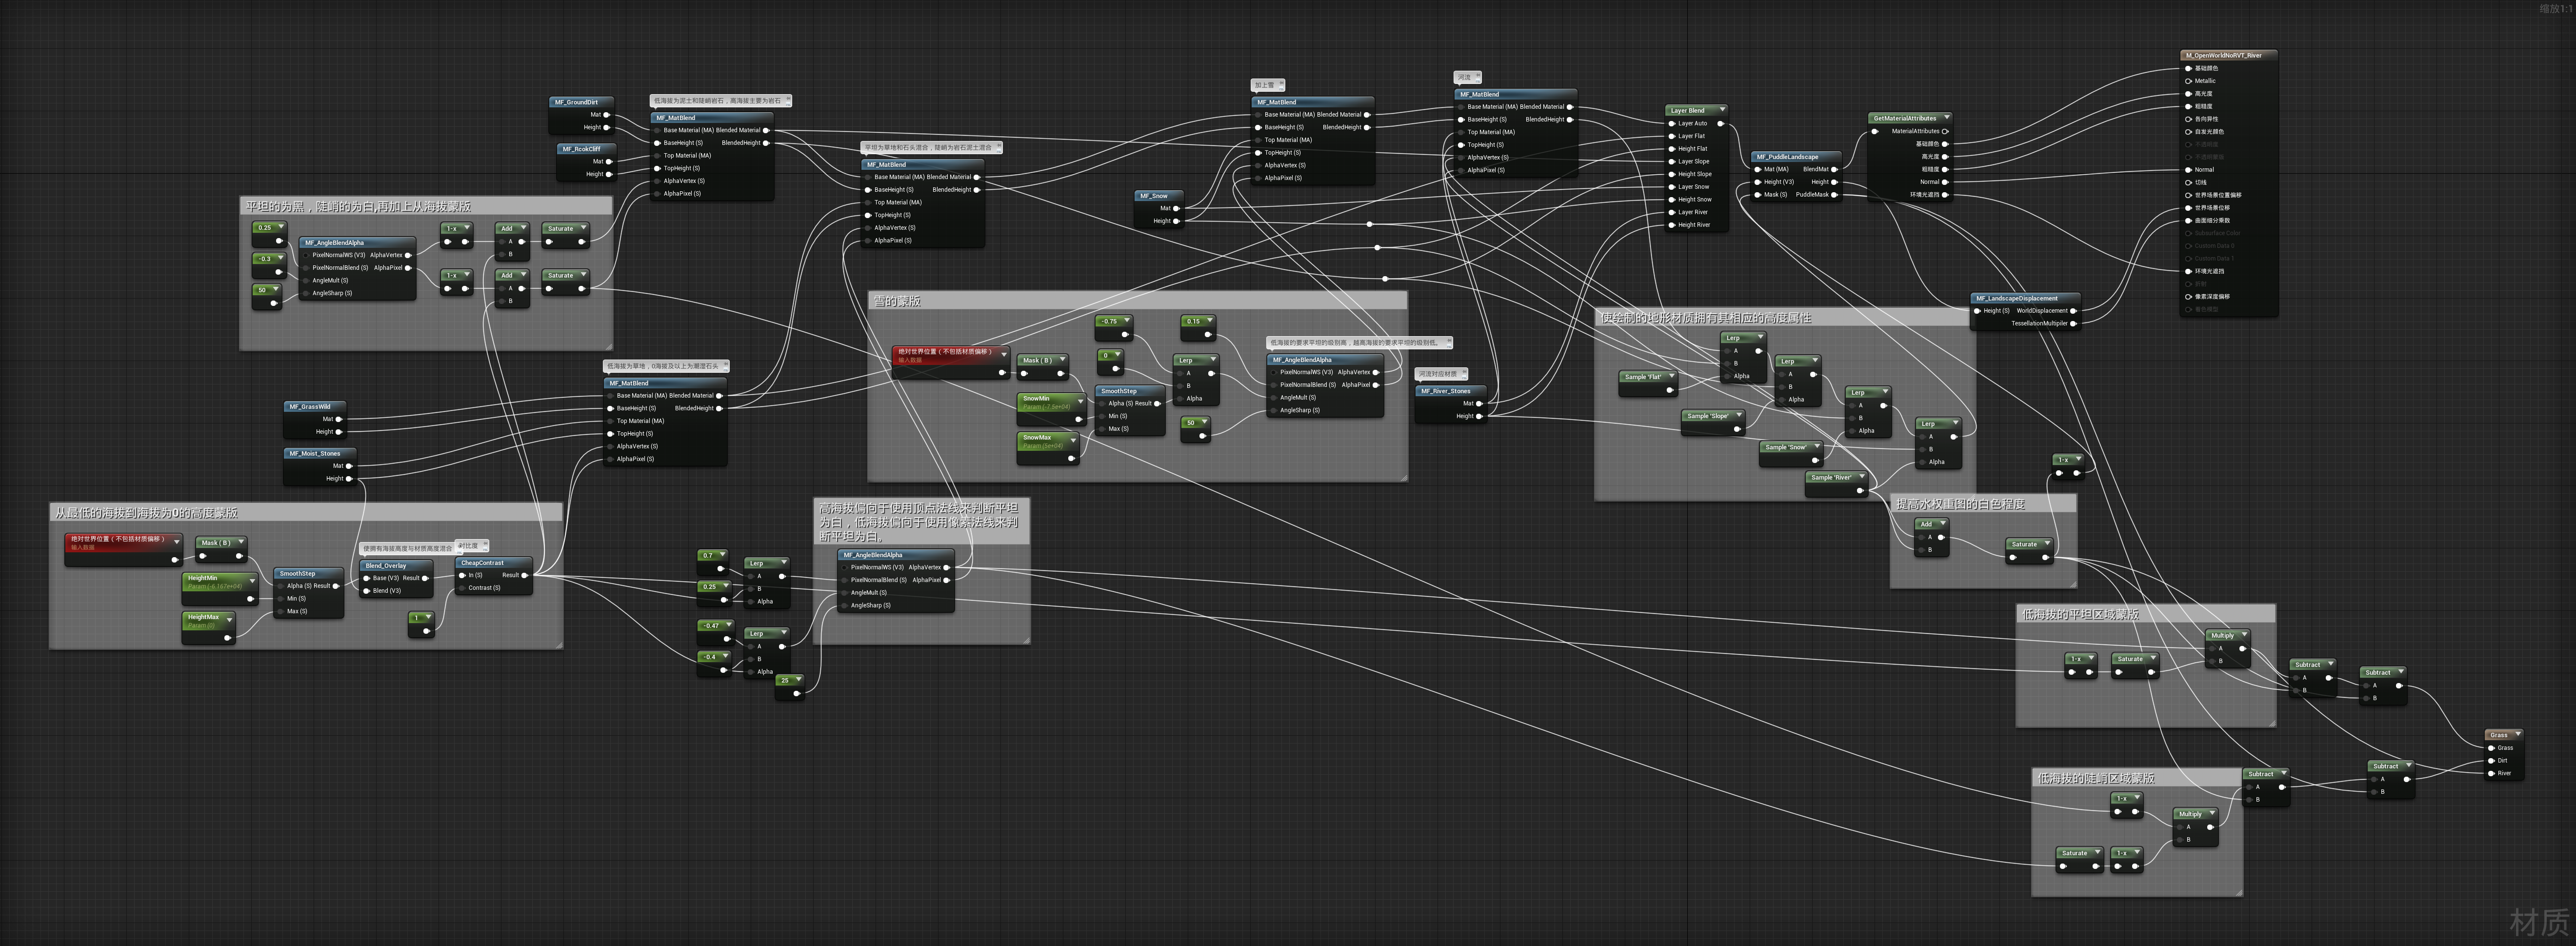Image resolution: width=2576 pixels, height=946 pixels.
Task: Click the TessellationMultiplier output pin
Action: coord(2073,324)
